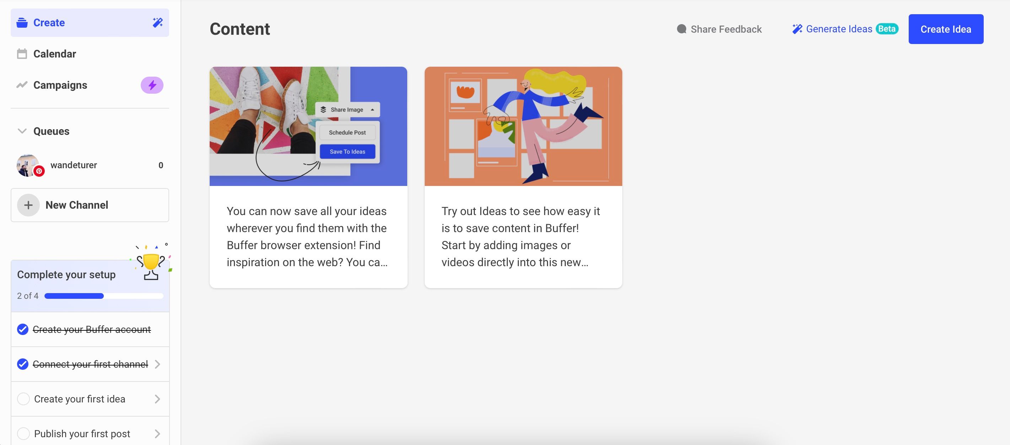Click the calendar icon in sidebar

tap(22, 54)
